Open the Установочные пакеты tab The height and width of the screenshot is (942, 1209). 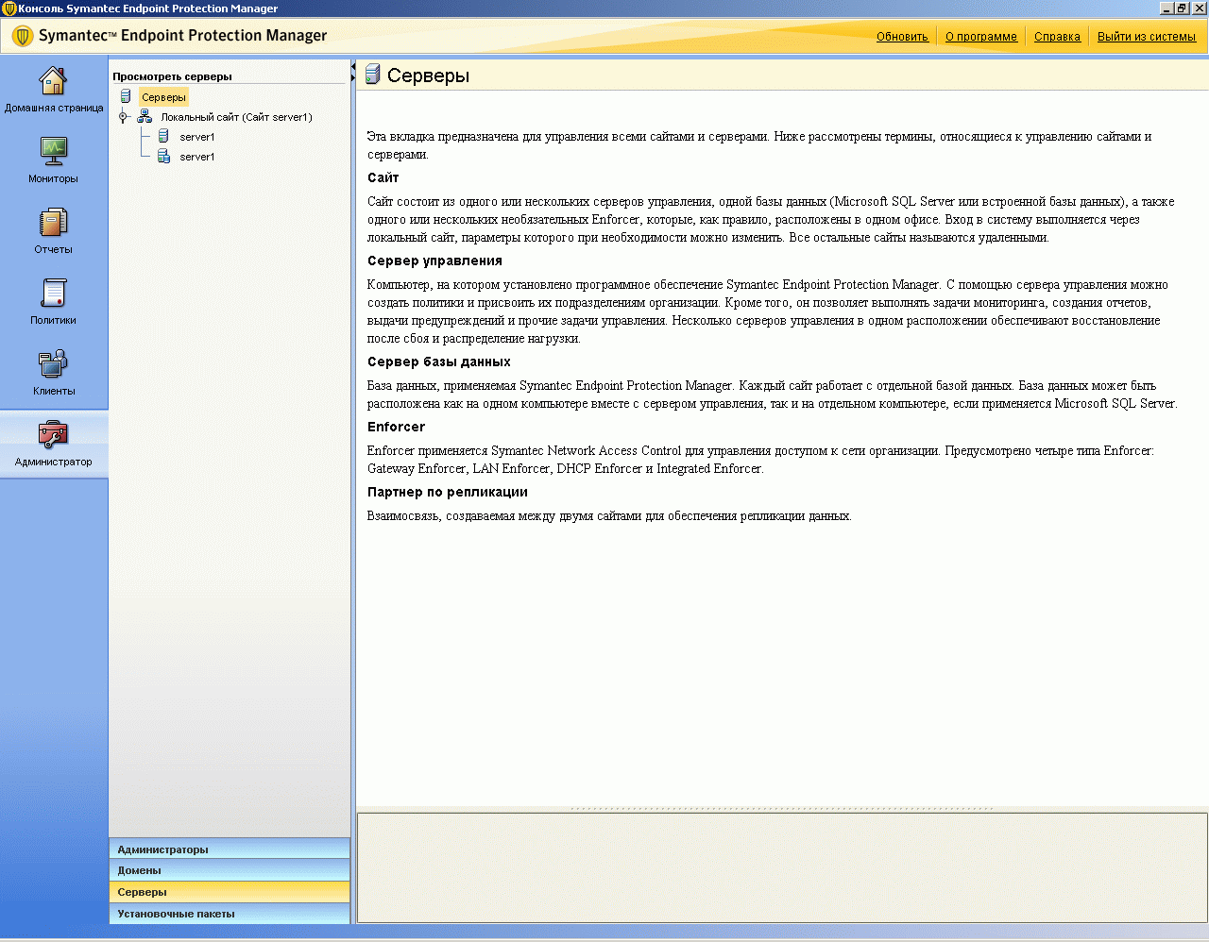230,914
